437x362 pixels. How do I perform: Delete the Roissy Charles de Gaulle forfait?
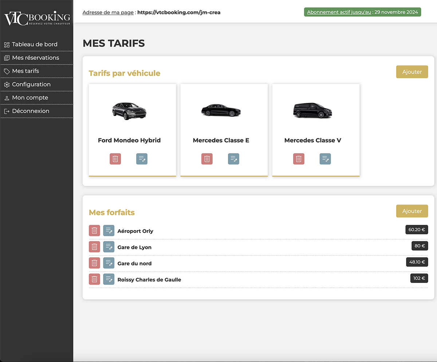pos(94,279)
